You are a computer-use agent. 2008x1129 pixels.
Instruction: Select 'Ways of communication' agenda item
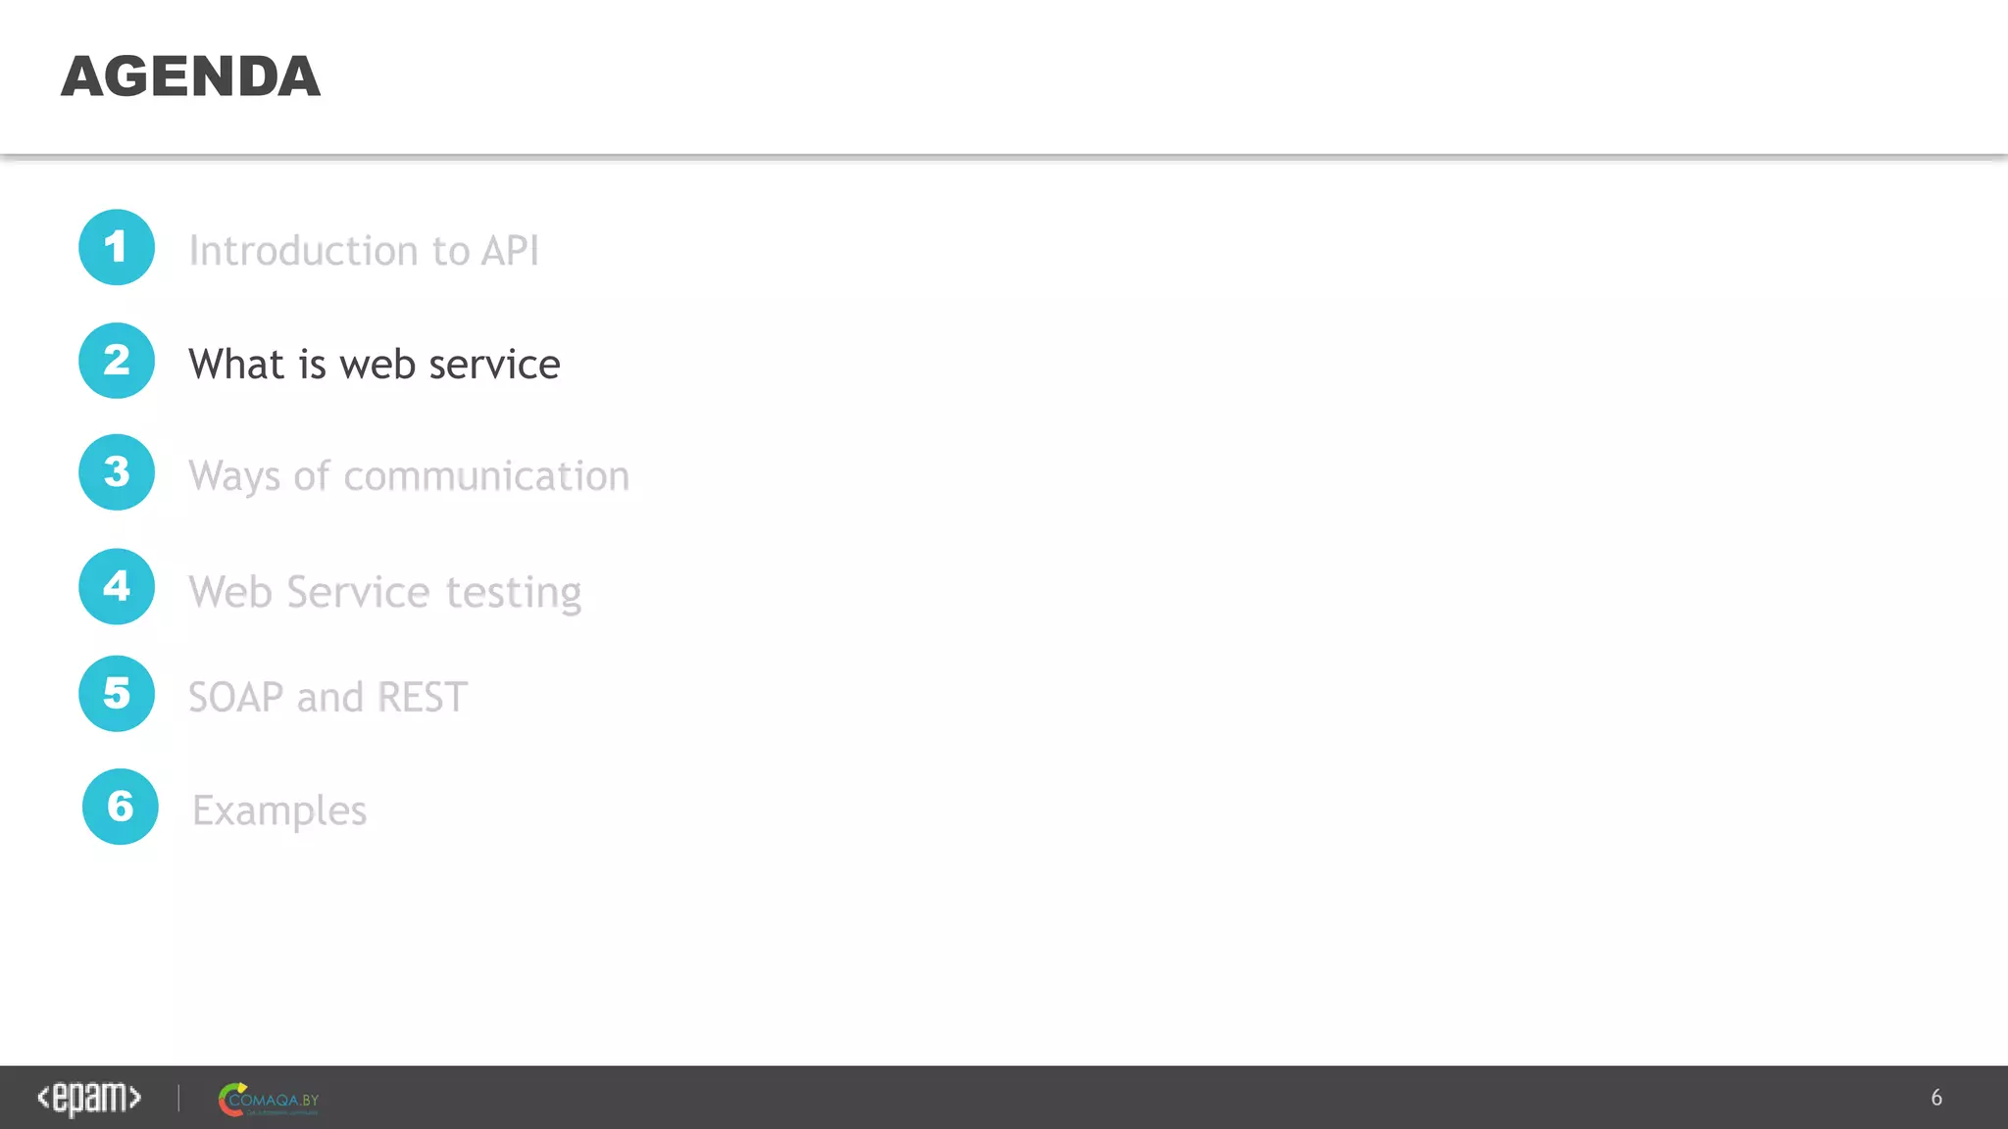pyautogui.click(x=409, y=477)
